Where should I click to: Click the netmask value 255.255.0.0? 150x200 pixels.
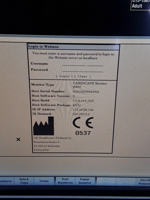tap(81, 114)
